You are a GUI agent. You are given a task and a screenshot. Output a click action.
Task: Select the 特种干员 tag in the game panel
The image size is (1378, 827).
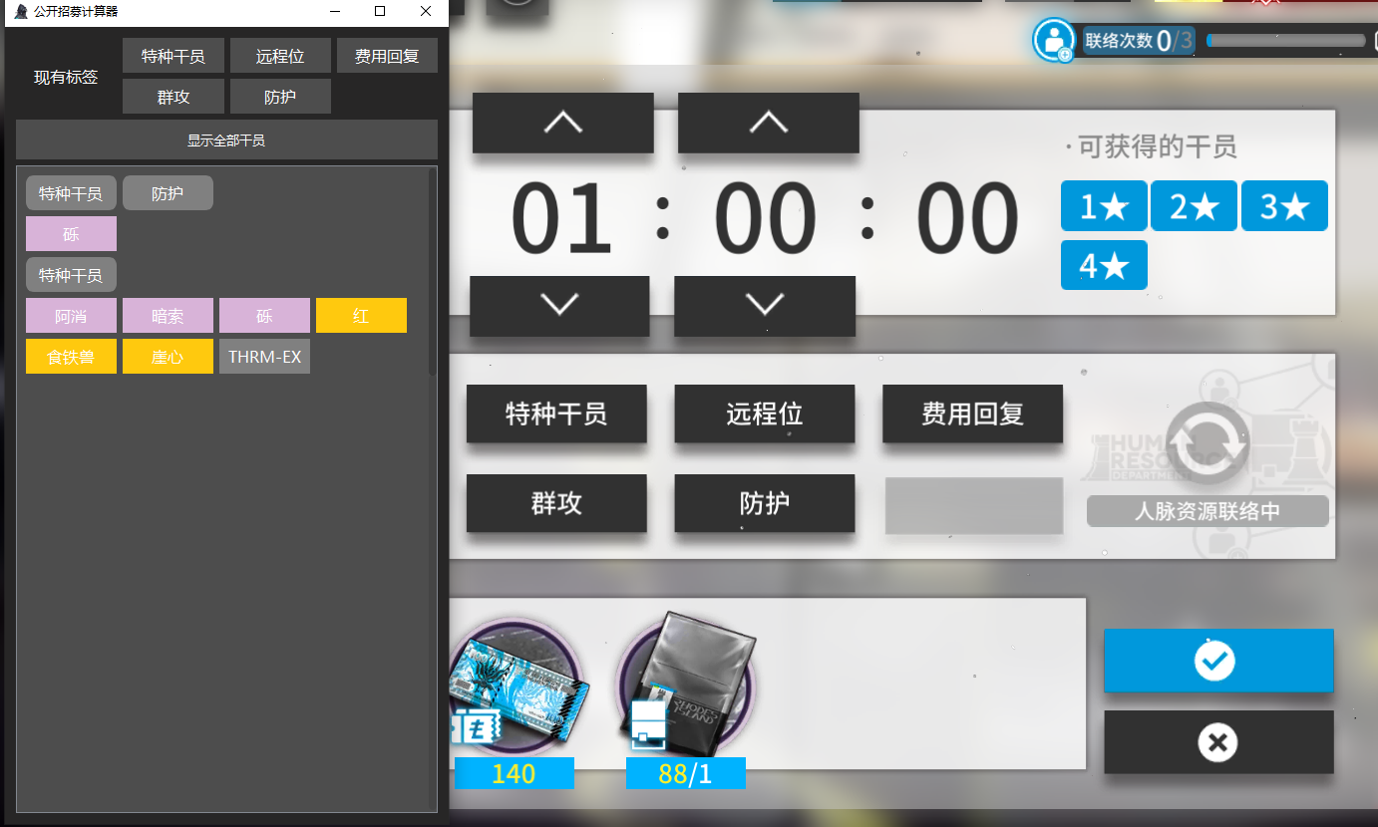coord(556,413)
